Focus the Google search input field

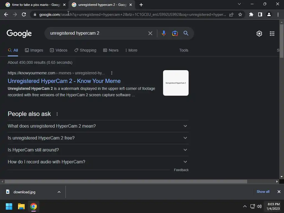[x=98, y=33]
